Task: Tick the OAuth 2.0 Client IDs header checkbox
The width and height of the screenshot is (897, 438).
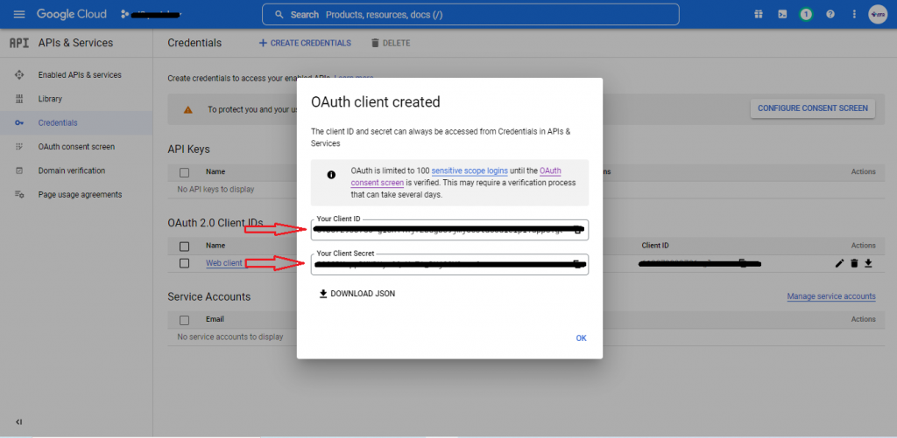Action: [x=184, y=247]
